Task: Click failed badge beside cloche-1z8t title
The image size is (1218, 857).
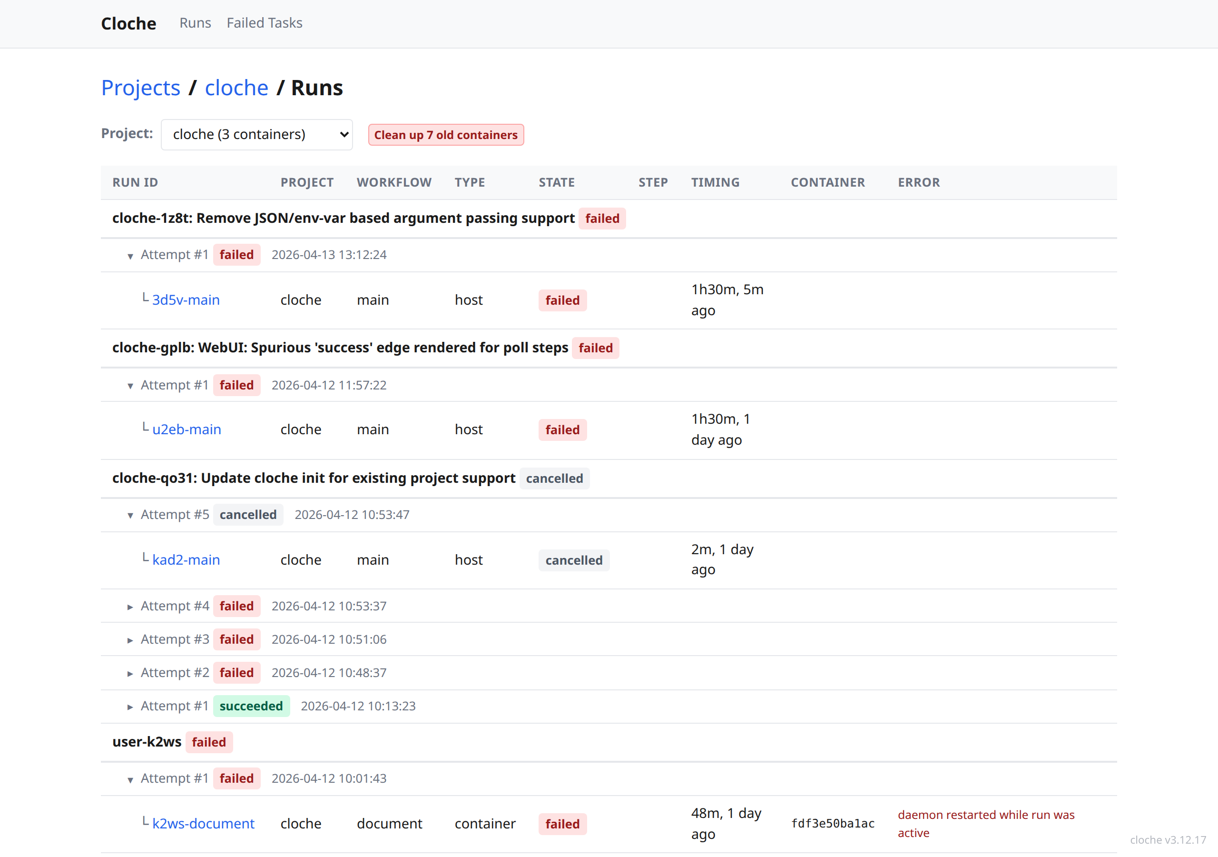Action: pyautogui.click(x=602, y=218)
